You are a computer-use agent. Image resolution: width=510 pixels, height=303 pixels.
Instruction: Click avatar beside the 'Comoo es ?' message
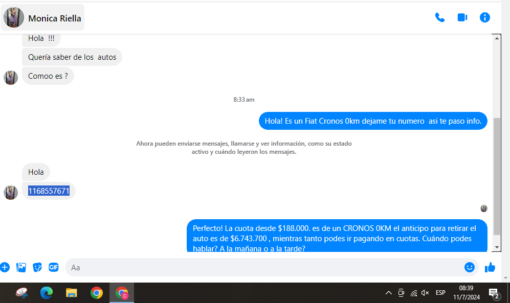tap(11, 78)
